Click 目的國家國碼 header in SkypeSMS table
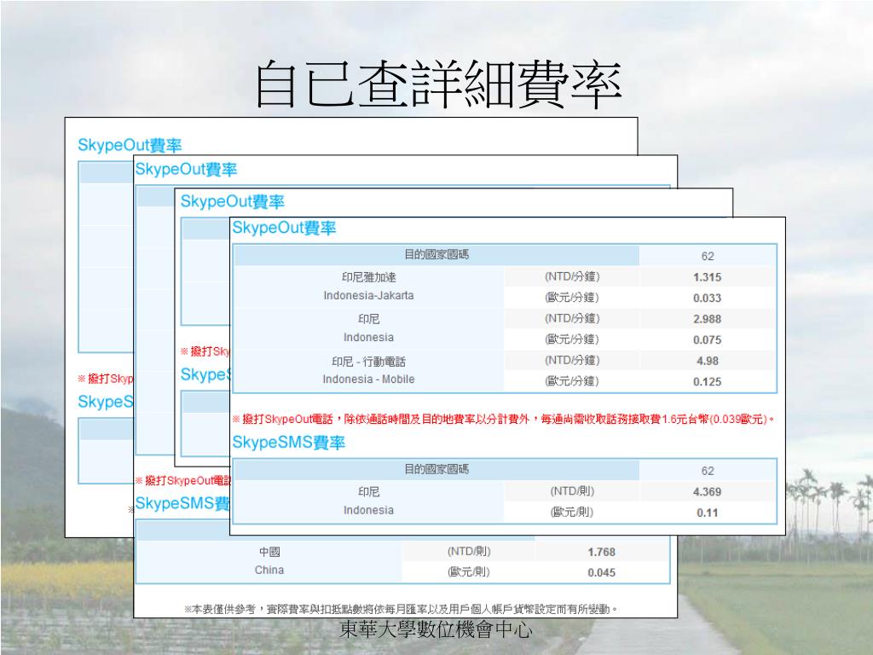 click(x=436, y=470)
